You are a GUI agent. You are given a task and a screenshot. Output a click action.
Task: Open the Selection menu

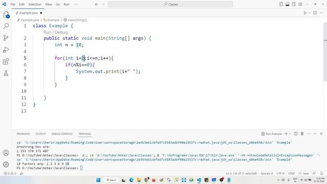[x=35, y=4]
